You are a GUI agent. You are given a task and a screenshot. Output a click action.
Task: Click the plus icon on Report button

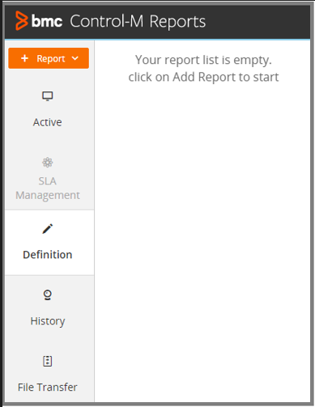click(x=24, y=58)
